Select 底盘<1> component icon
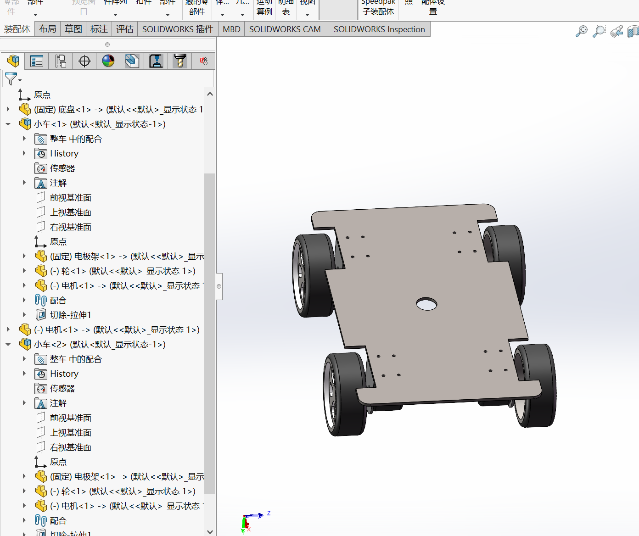The height and width of the screenshot is (536, 639). [25, 109]
